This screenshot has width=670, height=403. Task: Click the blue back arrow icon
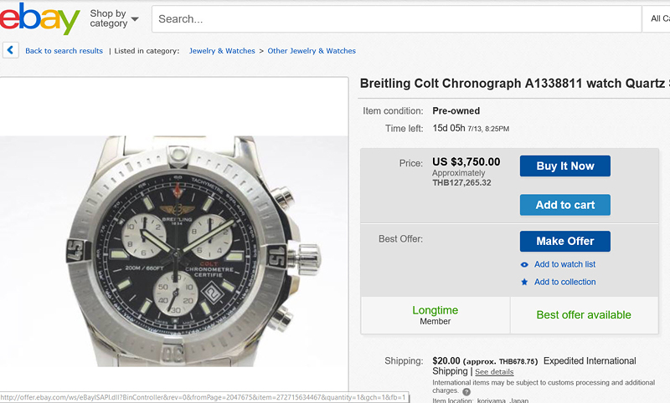click(10, 50)
